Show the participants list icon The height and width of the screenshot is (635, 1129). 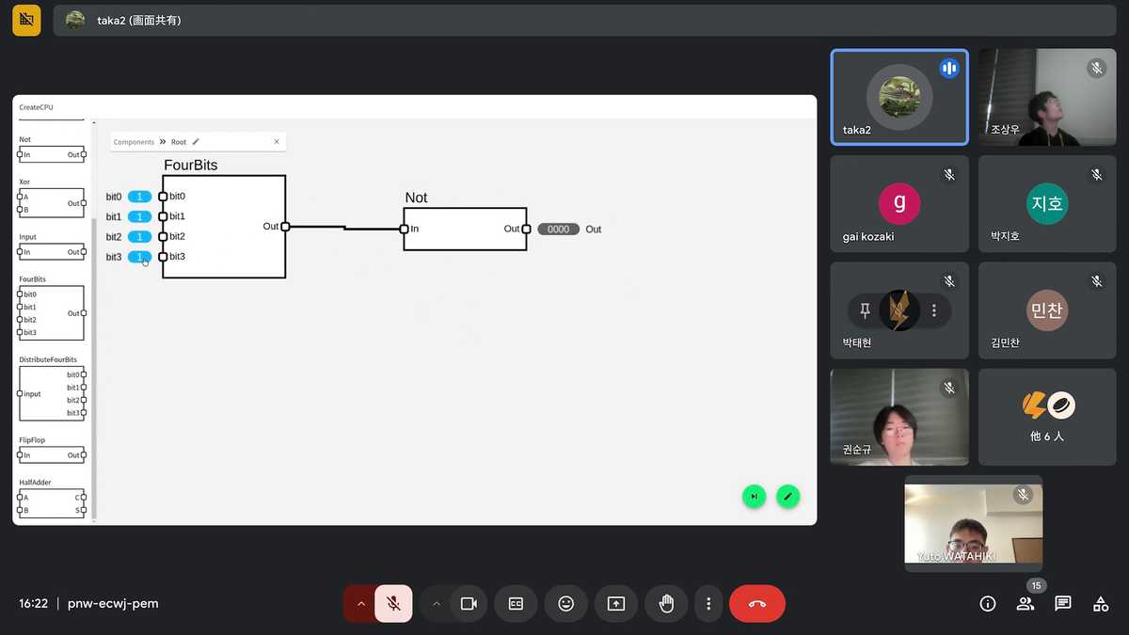point(1025,604)
